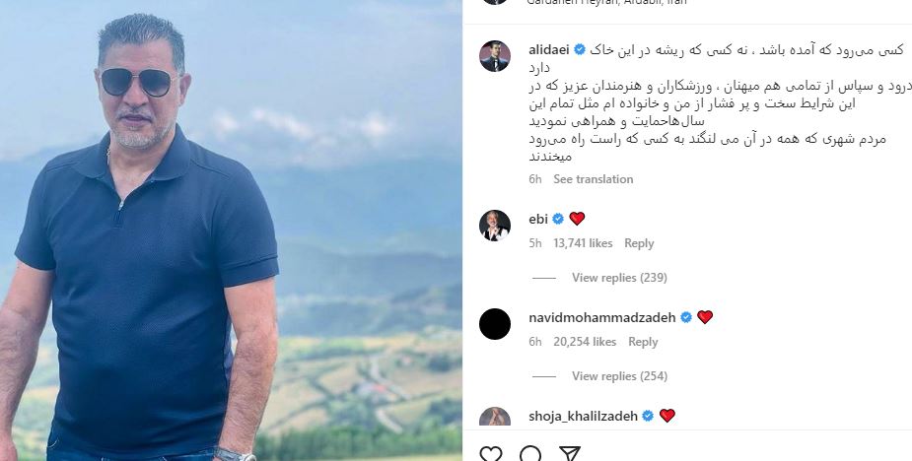
Task: Open comment field via speech bubble icon
Action: pos(530,453)
